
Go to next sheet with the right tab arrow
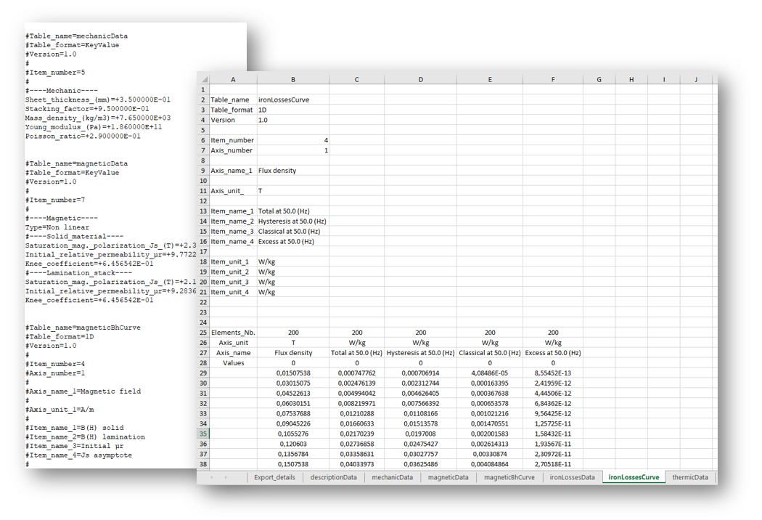[226, 477]
